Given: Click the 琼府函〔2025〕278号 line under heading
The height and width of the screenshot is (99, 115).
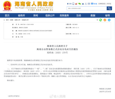Looking at the screenshot, I should click(x=57, y=53).
